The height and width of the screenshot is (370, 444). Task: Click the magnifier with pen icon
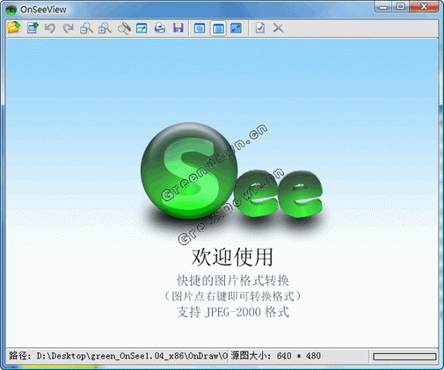tap(124, 28)
